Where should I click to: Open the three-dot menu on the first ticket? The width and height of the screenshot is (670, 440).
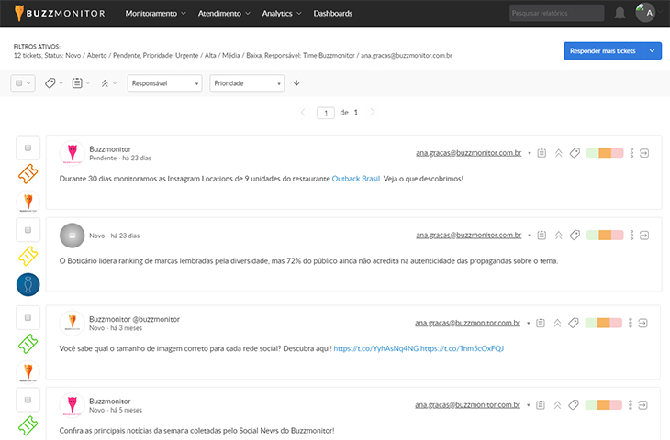click(x=631, y=153)
